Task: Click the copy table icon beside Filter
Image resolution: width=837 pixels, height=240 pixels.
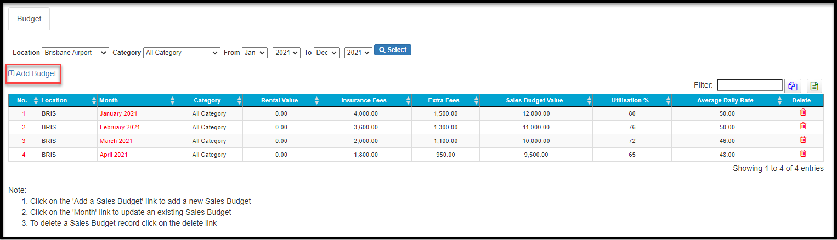Action: point(793,85)
